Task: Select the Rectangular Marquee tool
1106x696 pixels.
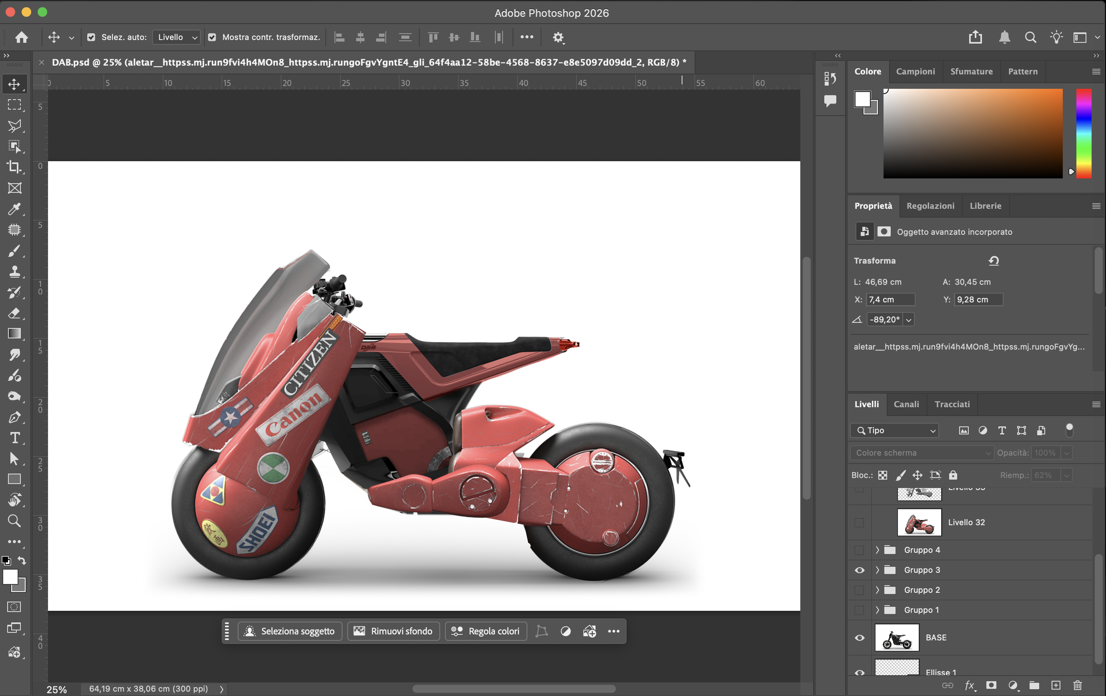Action: pos(14,105)
